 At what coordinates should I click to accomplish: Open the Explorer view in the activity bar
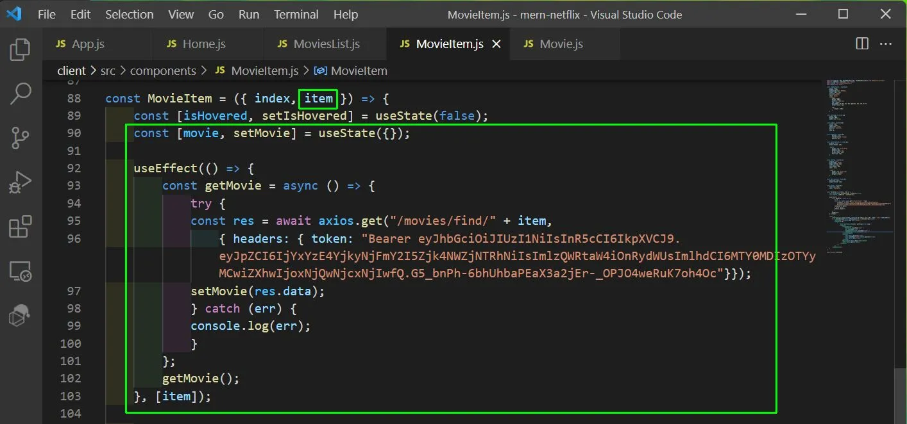coord(21,49)
